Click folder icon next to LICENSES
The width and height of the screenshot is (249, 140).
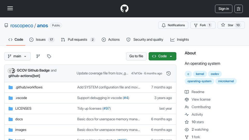(x=11, y=109)
